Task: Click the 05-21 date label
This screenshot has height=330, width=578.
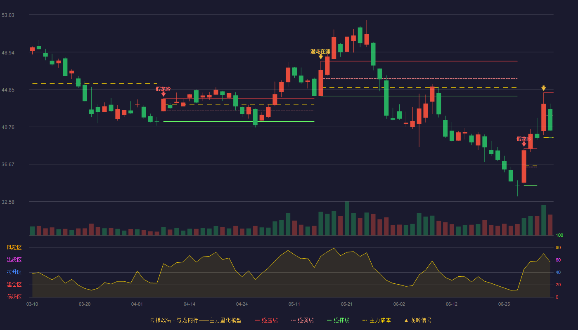Action: click(347, 304)
